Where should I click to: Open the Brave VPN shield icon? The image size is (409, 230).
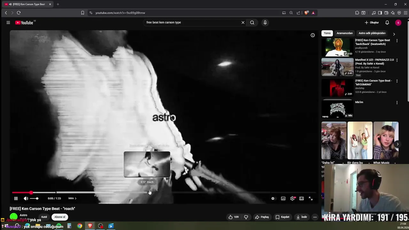coord(399,13)
